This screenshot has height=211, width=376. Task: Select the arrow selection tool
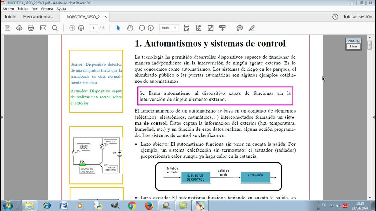pos(118,28)
